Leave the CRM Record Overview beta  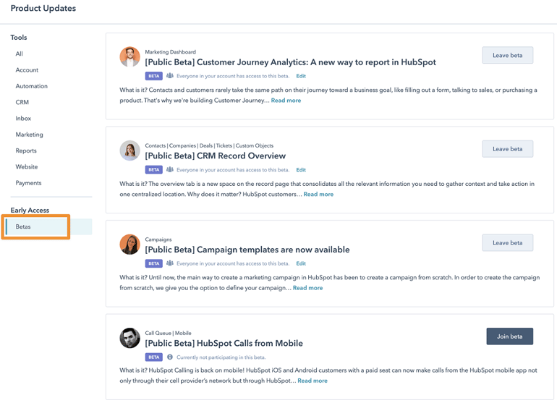click(x=507, y=149)
